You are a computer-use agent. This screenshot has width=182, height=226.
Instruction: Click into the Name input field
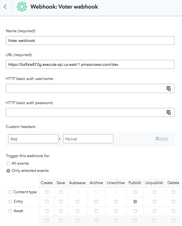(90, 41)
